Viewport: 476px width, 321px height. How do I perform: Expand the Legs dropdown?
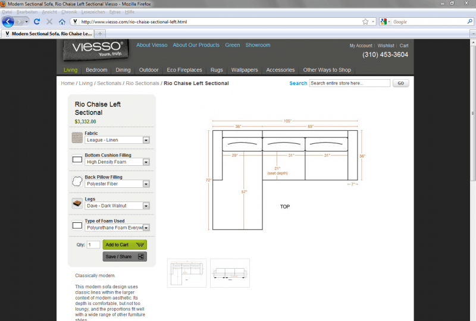pos(146,206)
